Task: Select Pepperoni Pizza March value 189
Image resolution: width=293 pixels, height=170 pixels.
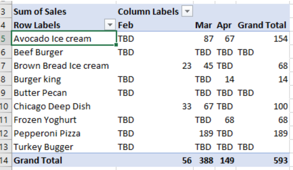Action: pos(204,133)
